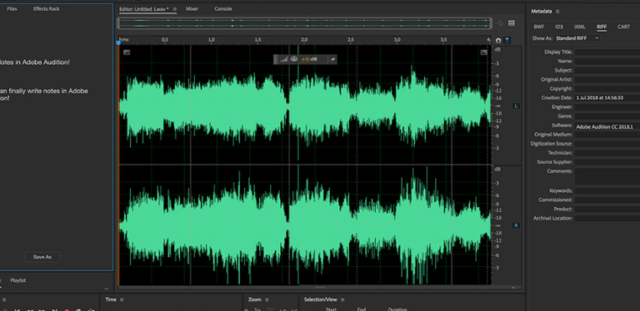The width and height of the screenshot is (640, 311).
Task: Open the Effects Rack tab
Action: point(46,9)
